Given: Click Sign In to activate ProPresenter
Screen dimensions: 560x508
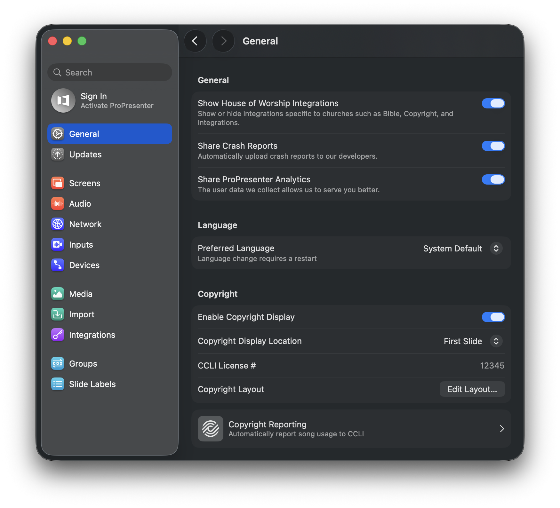Looking at the screenshot, I should [x=110, y=100].
